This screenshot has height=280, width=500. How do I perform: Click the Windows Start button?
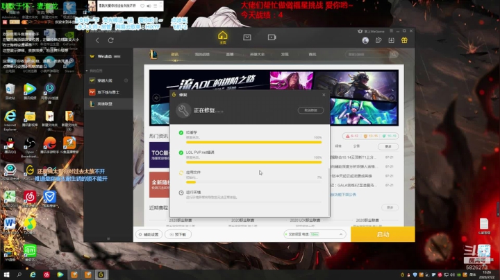tap(6, 274)
